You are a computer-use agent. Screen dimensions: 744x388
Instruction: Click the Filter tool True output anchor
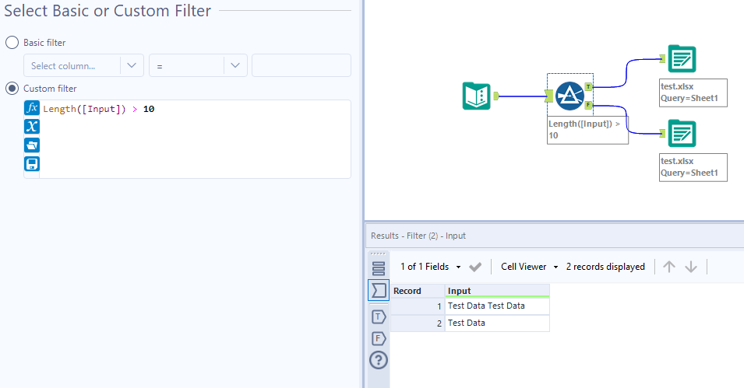[588, 86]
